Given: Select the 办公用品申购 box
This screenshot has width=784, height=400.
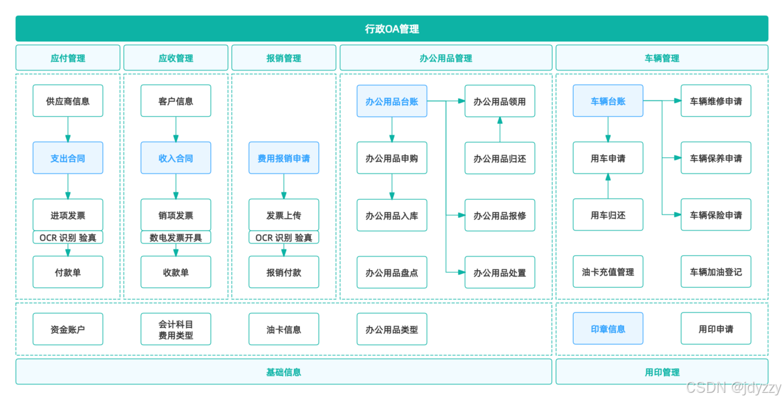Looking at the screenshot, I should [392, 158].
